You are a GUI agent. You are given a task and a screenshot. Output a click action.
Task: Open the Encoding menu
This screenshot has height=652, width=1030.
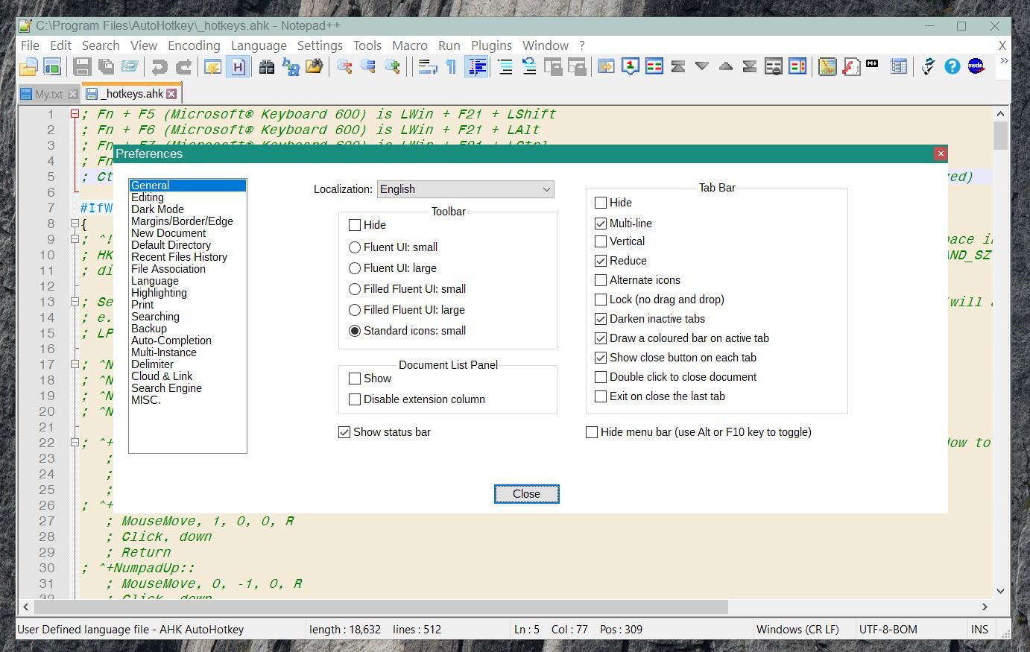coord(194,45)
